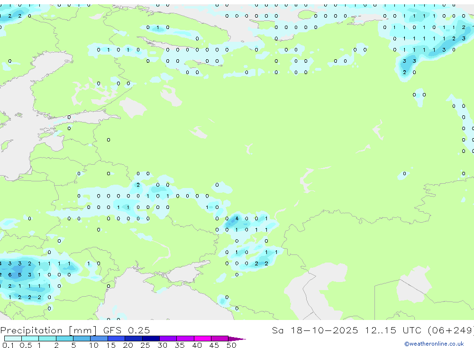Screen dimensions: 474x348
Task: Choose the 40–45 mm magenta legend swatch
Action: 202,339
